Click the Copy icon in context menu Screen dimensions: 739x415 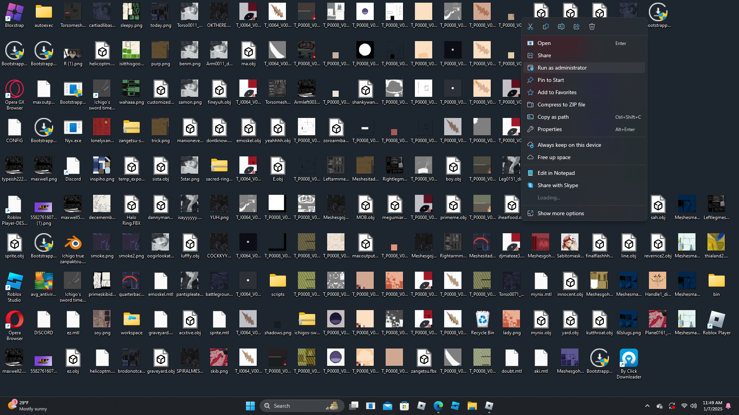point(546,27)
